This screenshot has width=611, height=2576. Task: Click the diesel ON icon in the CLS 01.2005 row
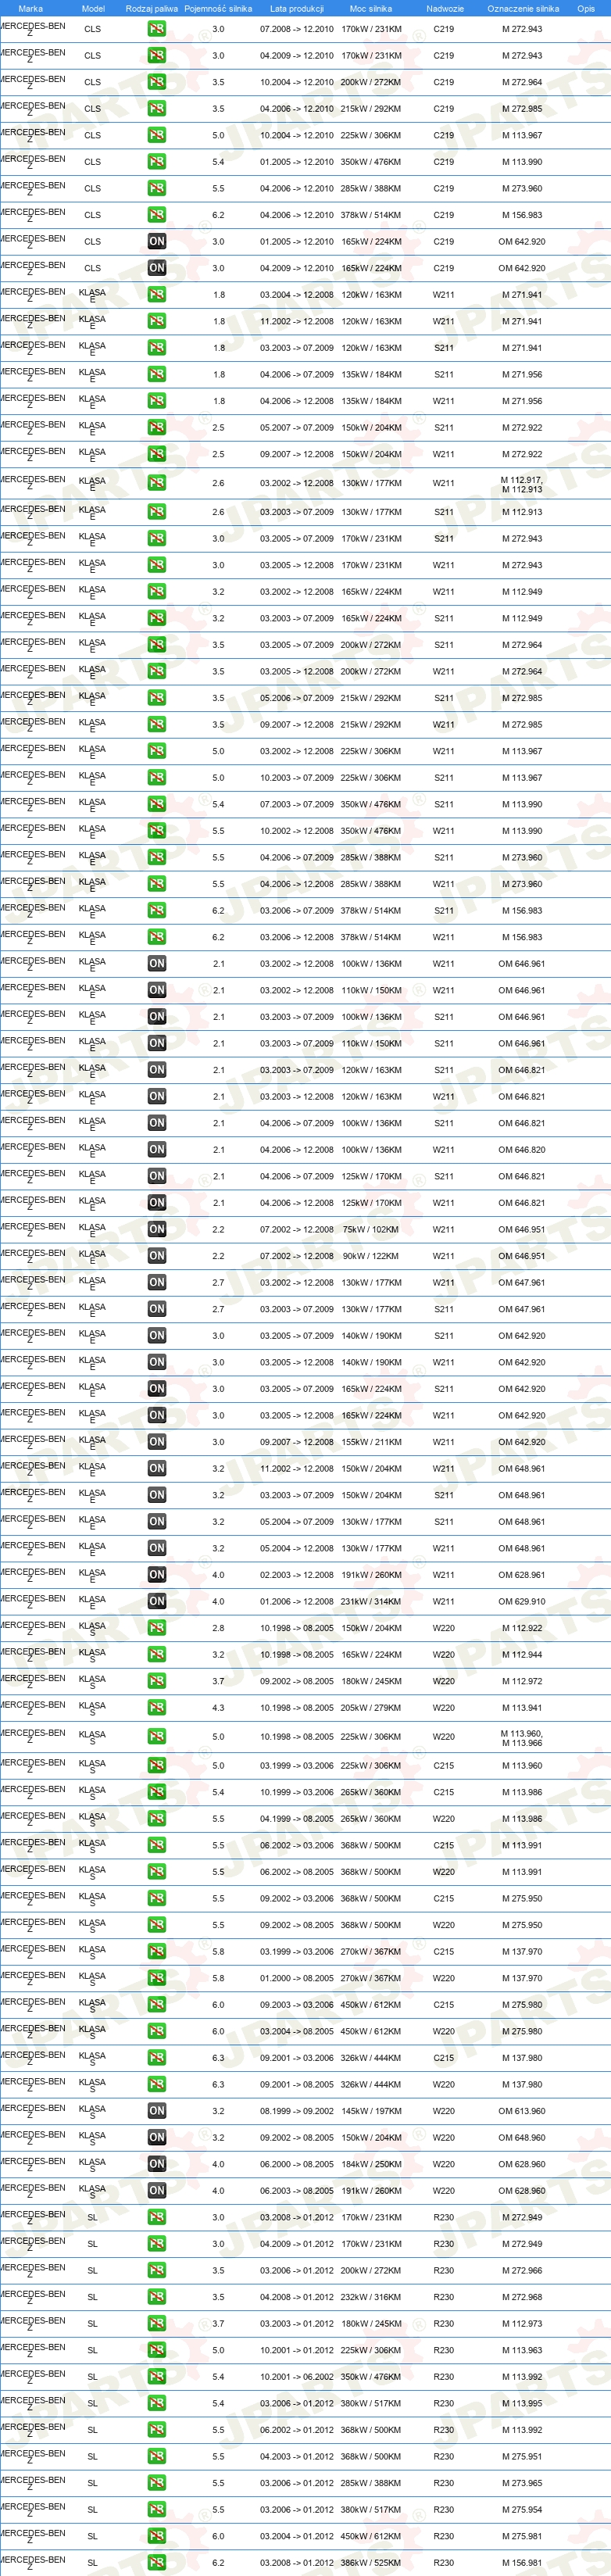tap(157, 241)
